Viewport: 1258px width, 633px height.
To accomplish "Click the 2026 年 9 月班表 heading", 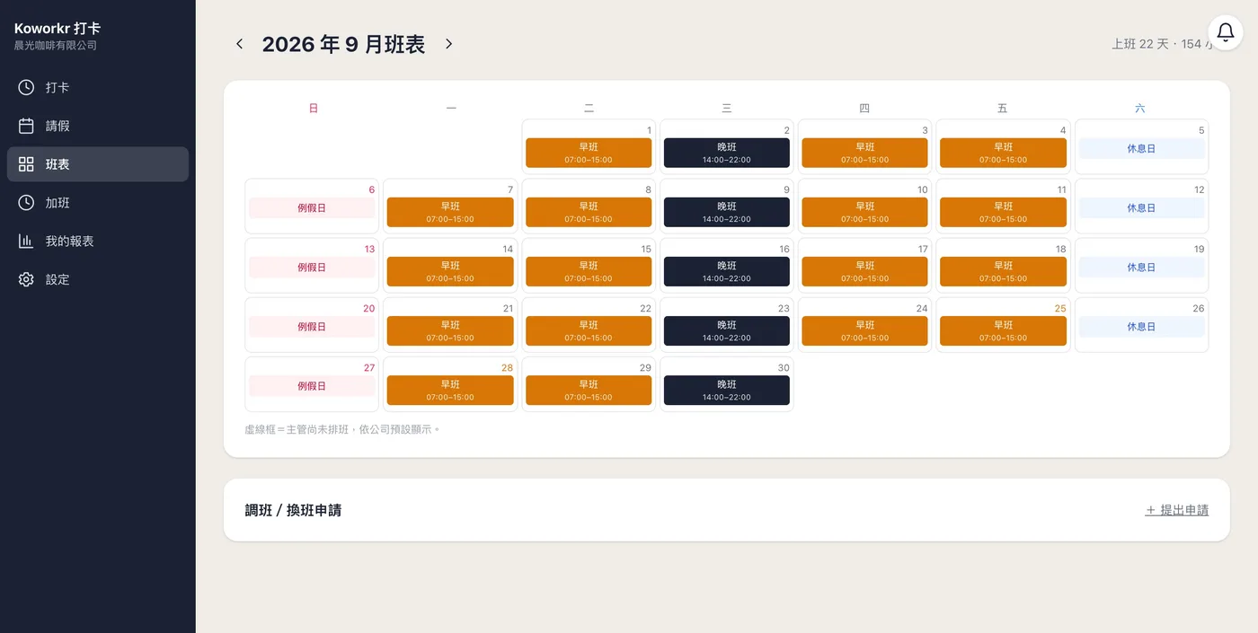I will coord(343,44).
